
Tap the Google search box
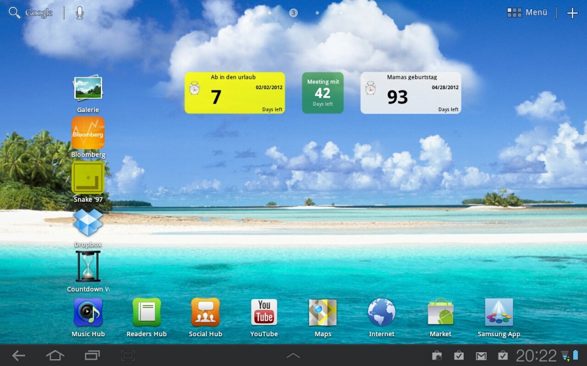[31, 13]
